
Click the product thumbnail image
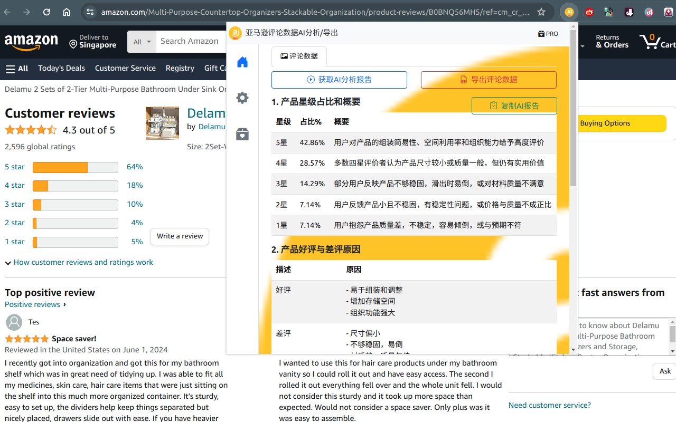click(162, 123)
